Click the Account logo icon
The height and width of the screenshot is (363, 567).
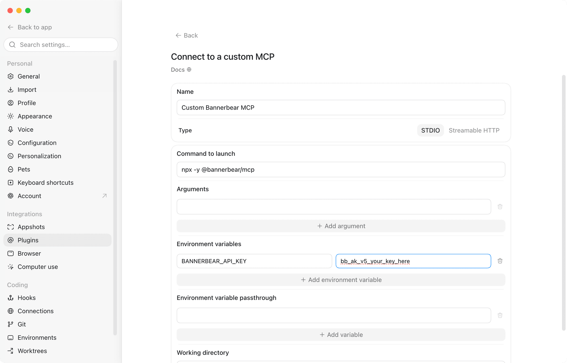coord(10,196)
